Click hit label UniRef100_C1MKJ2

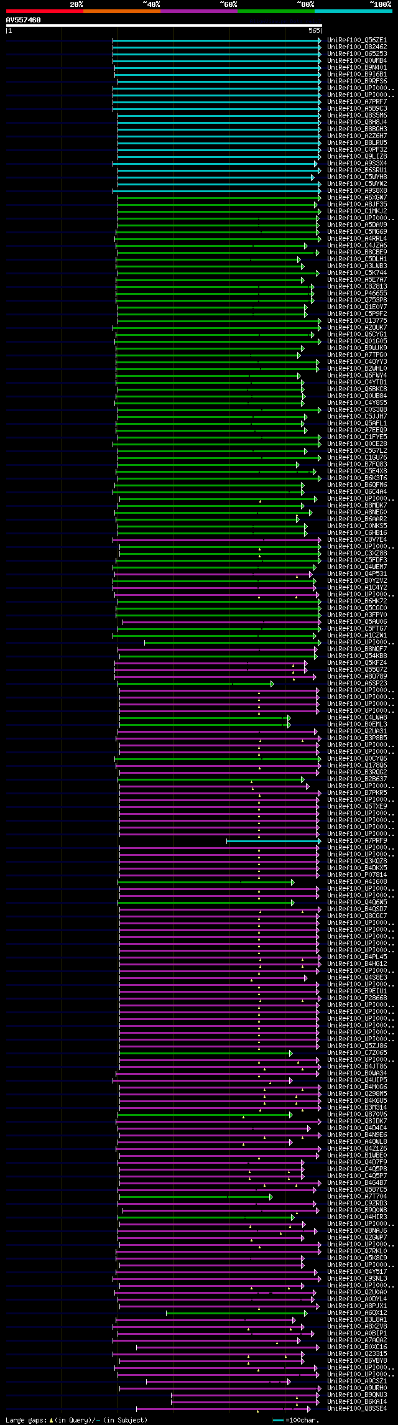tap(357, 211)
